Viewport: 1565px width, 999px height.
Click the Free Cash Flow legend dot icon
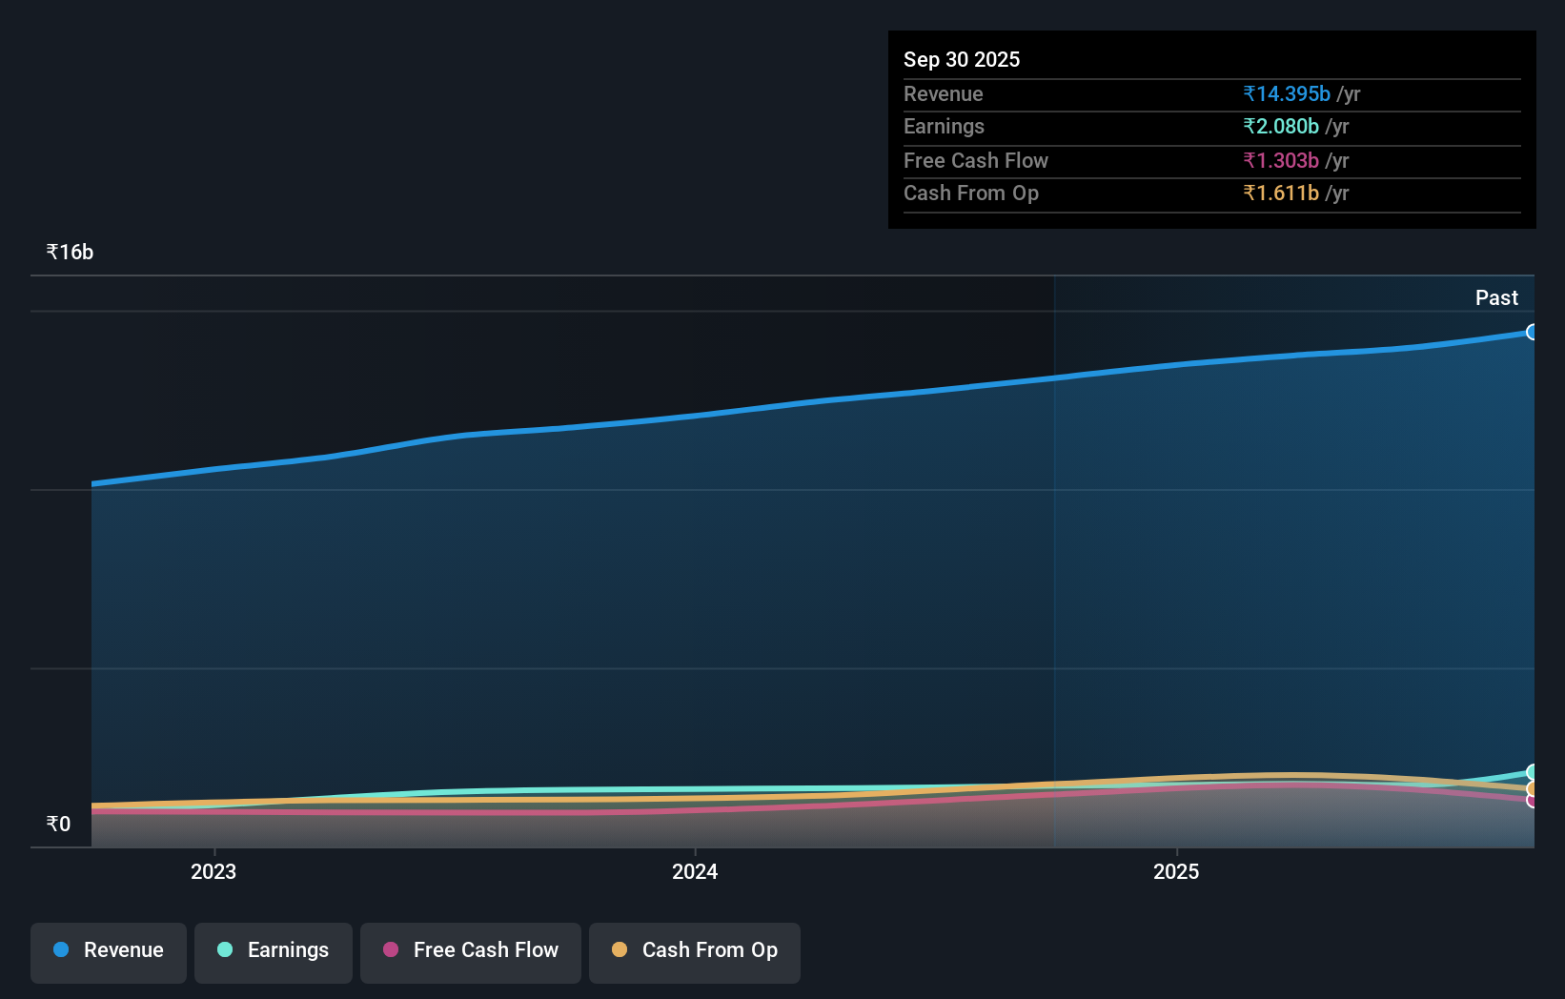(390, 949)
